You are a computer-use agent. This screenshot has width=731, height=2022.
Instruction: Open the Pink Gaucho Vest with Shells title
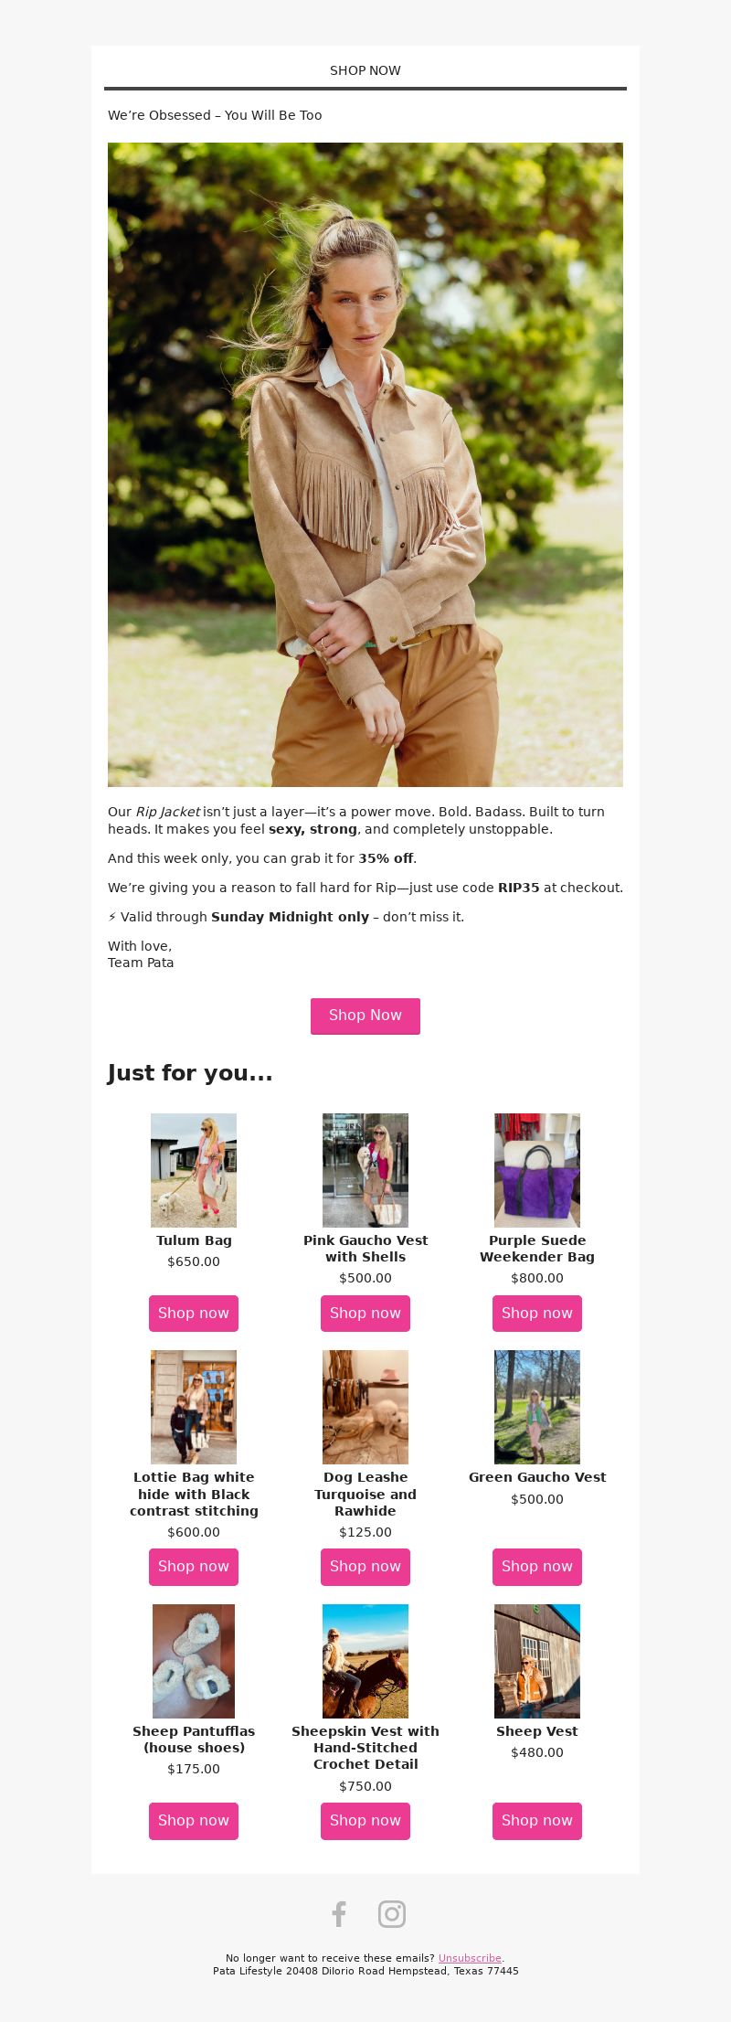click(x=365, y=1249)
